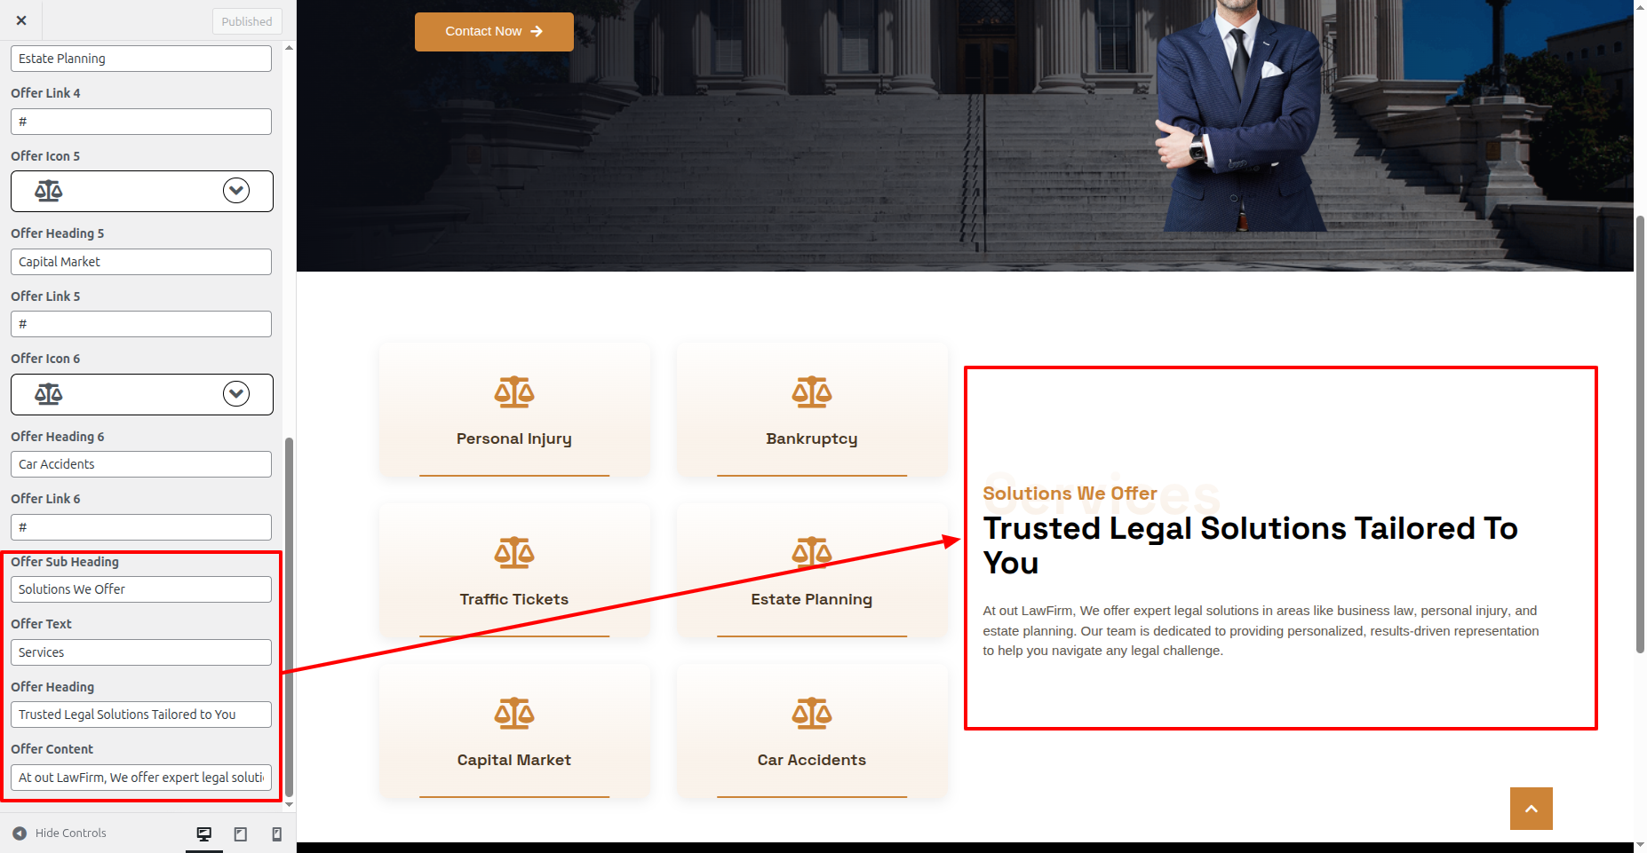The width and height of the screenshot is (1647, 853).
Task: Switch to mobile preview device
Action: pyautogui.click(x=276, y=833)
